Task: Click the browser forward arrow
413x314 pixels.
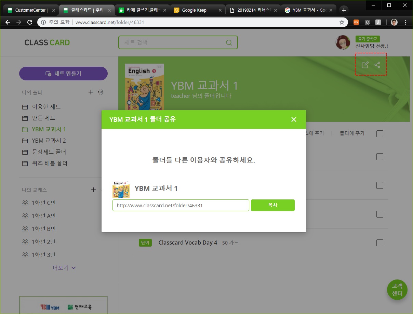Action: tap(19, 22)
